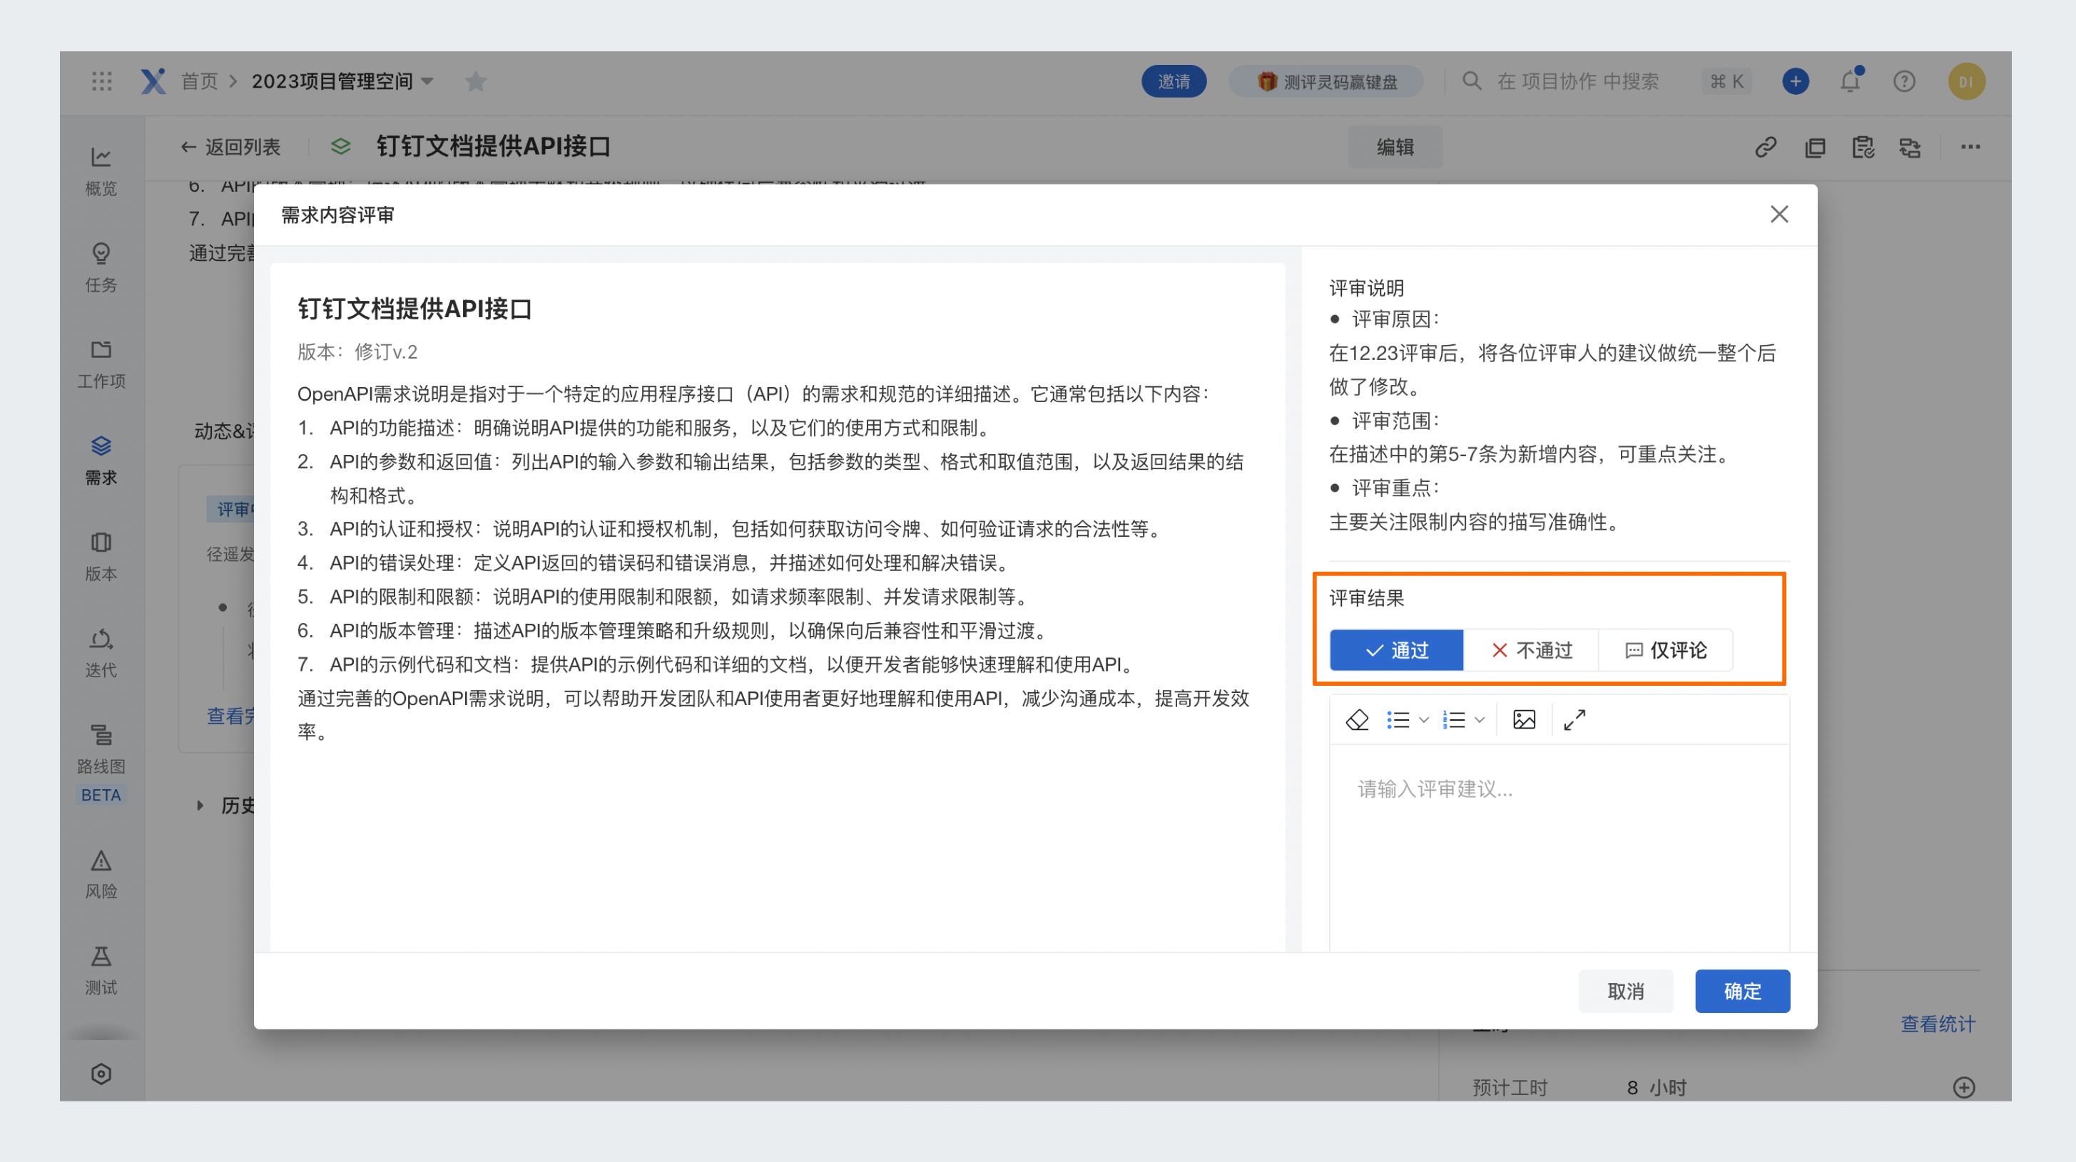Go to 风险 in the sidebar
Screen dimensions: 2076x1162
click(x=101, y=875)
